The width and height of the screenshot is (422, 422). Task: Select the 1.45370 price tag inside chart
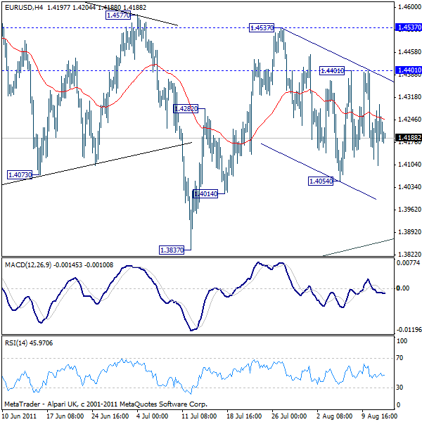coord(262,28)
